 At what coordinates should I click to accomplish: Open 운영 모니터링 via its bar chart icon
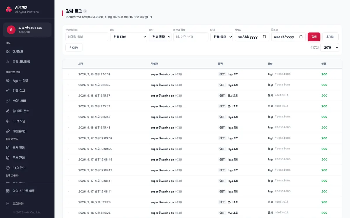click(8, 62)
